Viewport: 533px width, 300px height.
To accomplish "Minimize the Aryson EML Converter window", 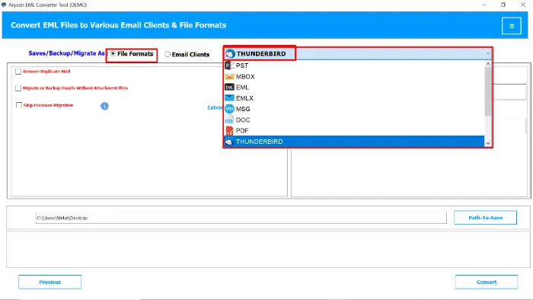I will [484, 5].
